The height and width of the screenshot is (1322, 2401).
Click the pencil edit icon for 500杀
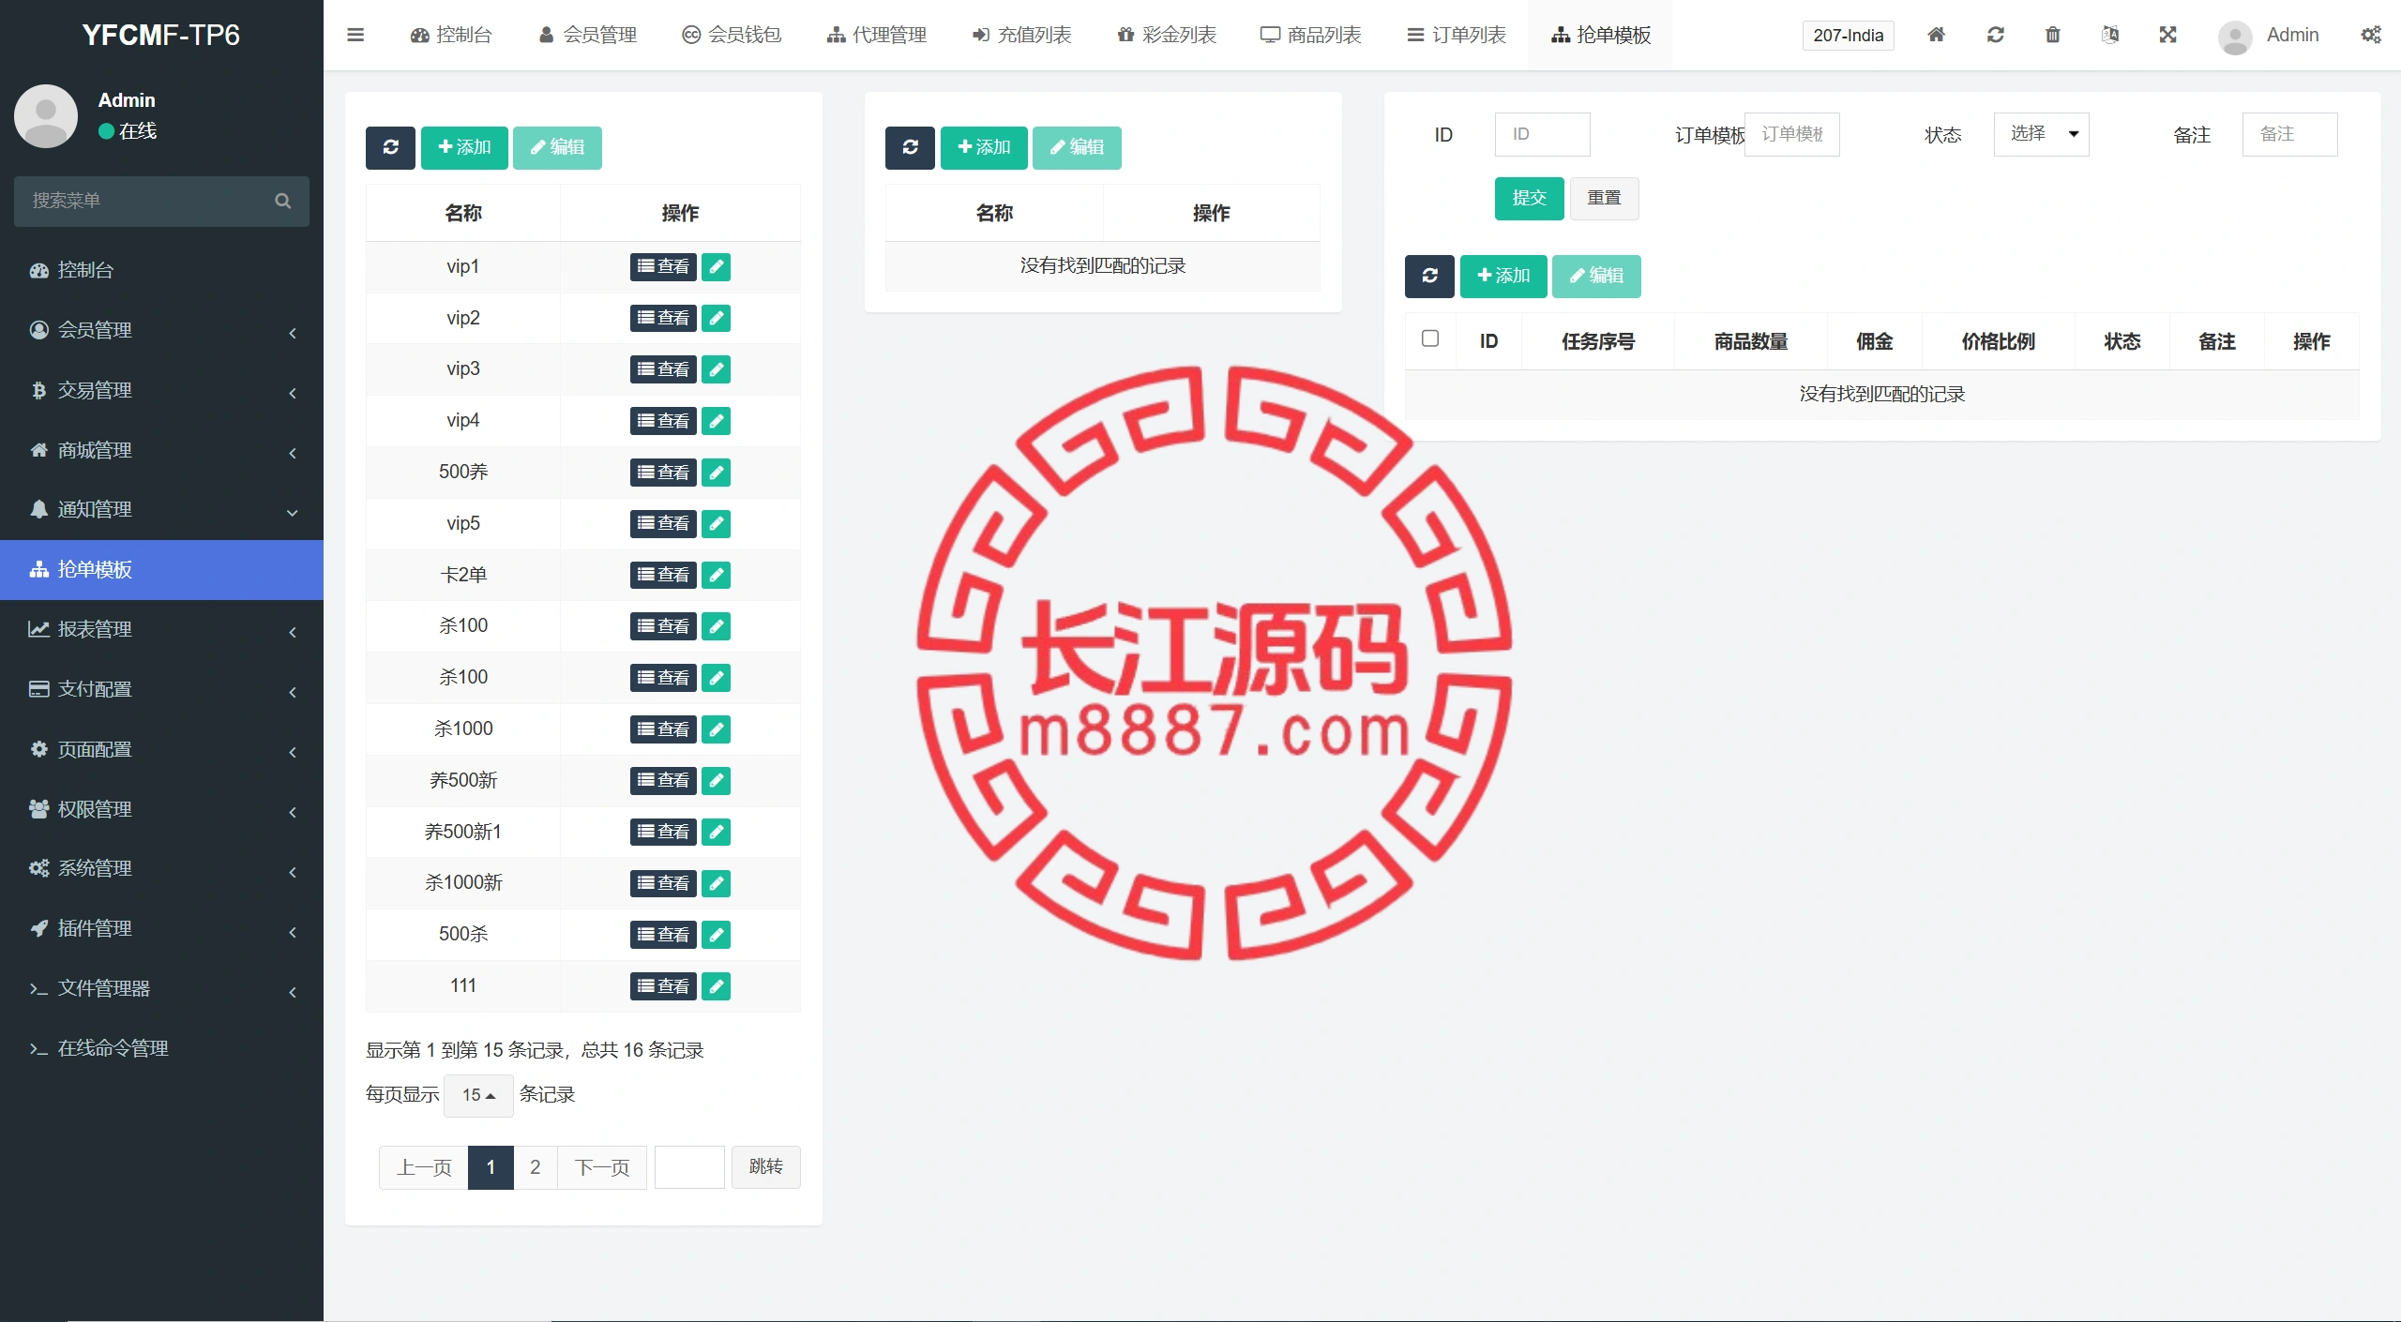(x=717, y=935)
